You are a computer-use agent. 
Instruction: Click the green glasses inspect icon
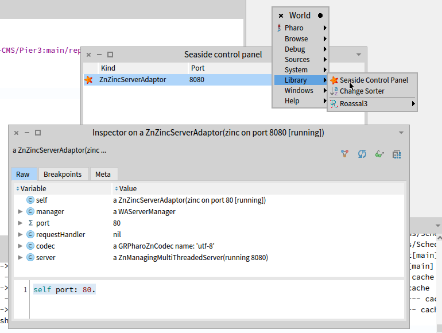(x=379, y=154)
